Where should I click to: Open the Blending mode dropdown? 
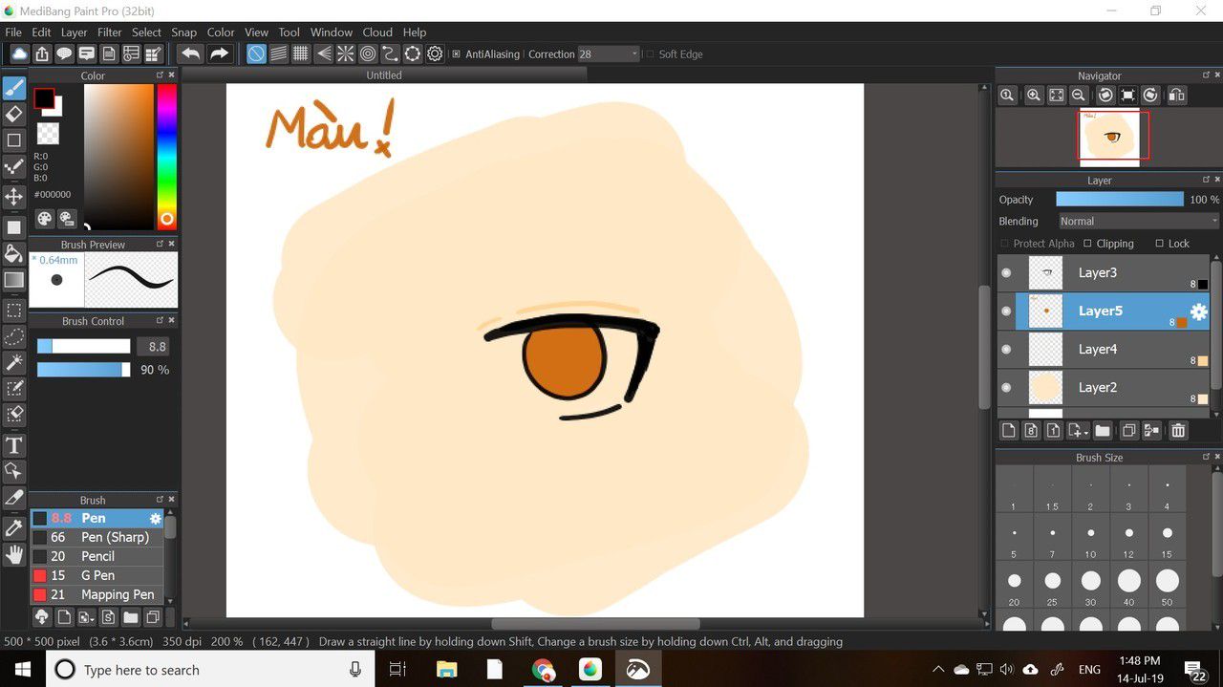tap(1137, 221)
